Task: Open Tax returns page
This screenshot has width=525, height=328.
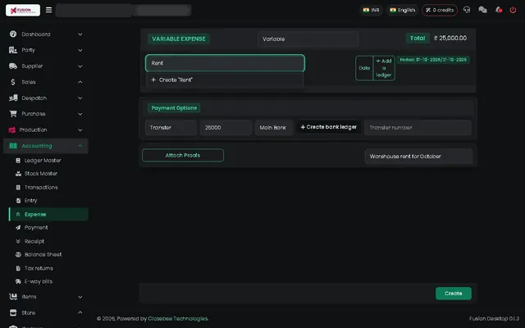Action: point(39,268)
